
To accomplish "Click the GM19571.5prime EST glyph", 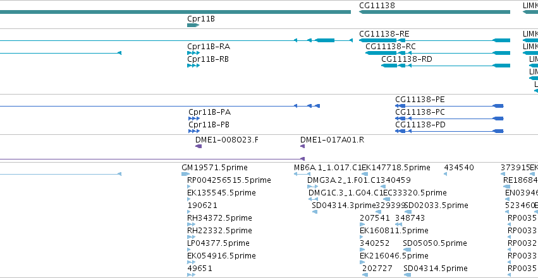I will (186, 174).
